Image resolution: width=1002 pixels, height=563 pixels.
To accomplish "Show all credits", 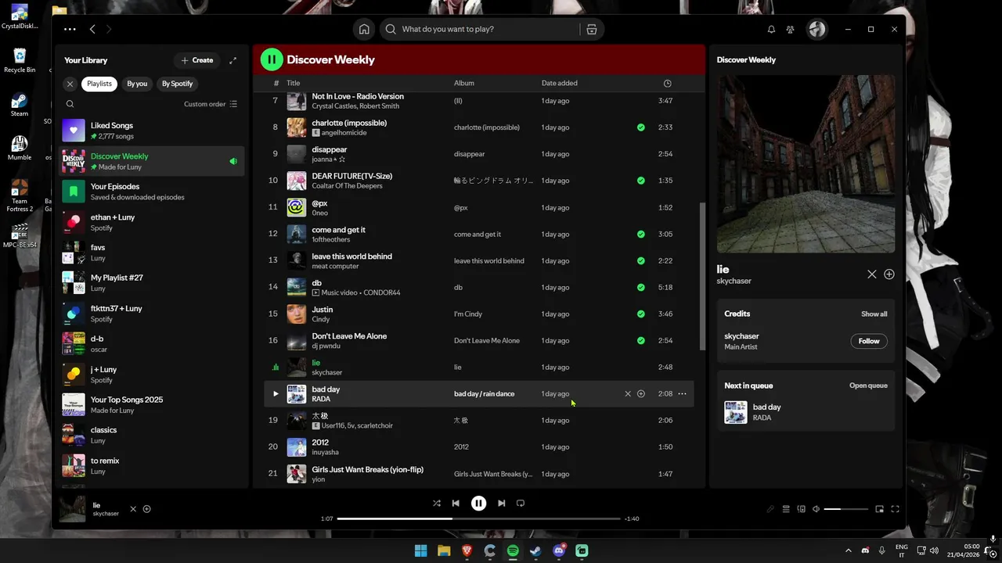I will pyautogui.click(x=874, y=314).
